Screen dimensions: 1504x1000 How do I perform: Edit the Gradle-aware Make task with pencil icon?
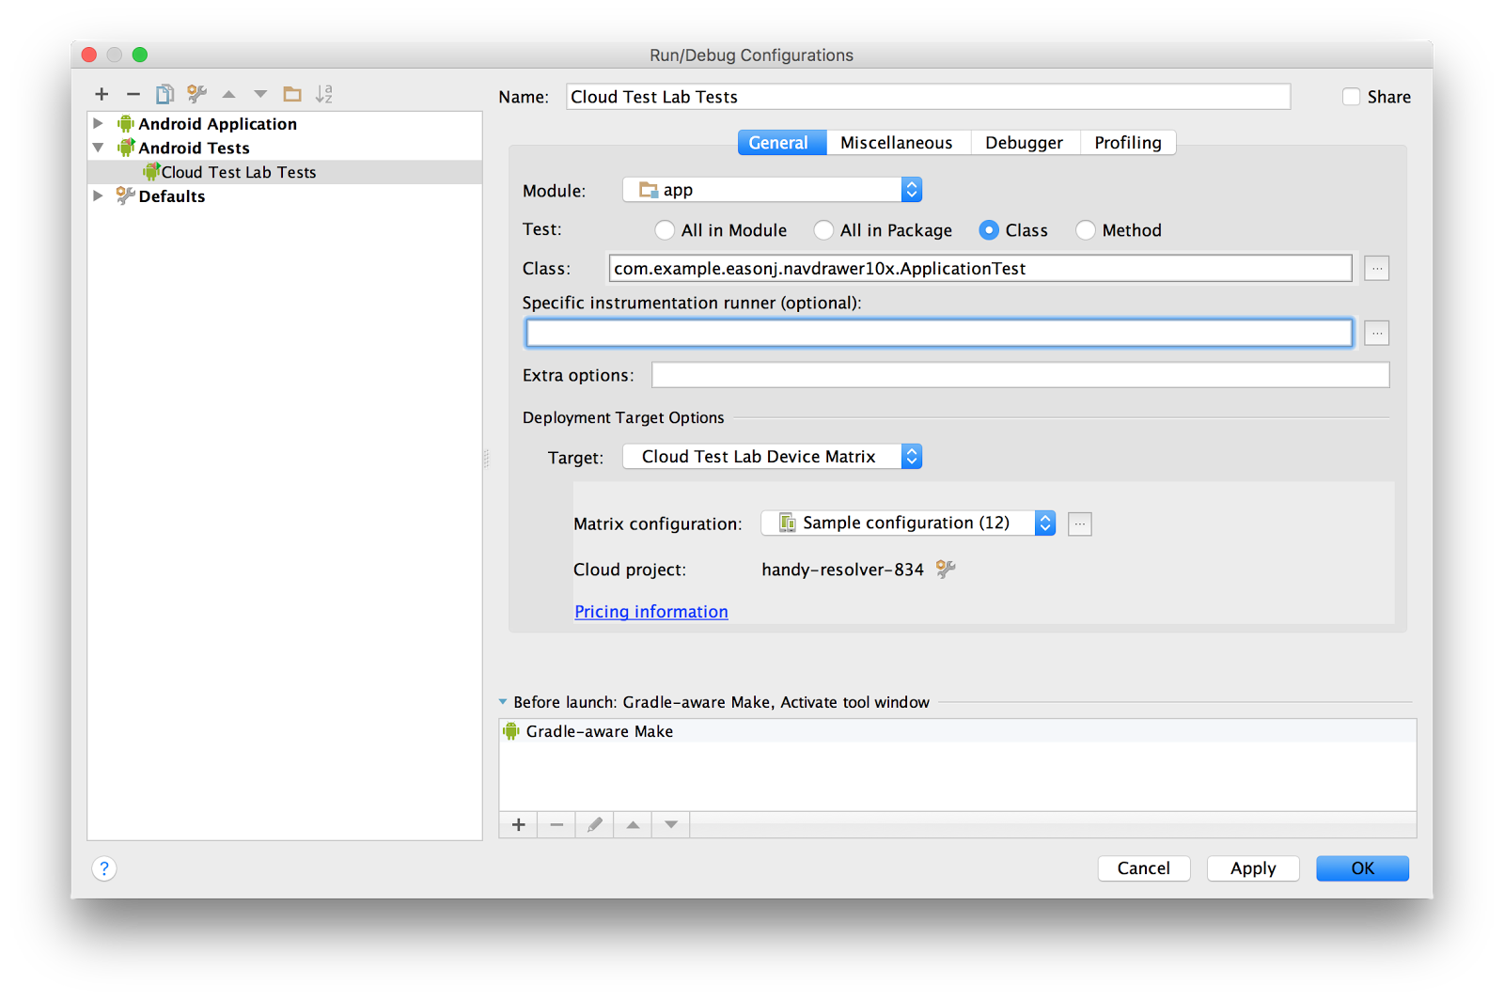pyautogui.click(x=594, y=824)
